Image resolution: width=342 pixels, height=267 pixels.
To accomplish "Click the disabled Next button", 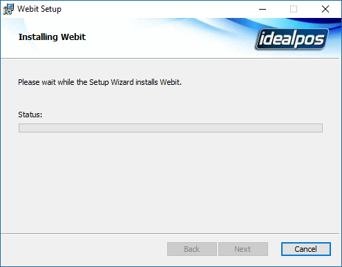I will tap(243, 249).
